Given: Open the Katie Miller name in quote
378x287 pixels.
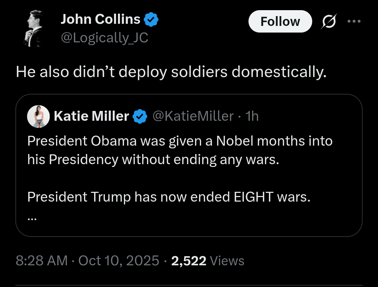Looking at the screenshot, I should [91, 116].
